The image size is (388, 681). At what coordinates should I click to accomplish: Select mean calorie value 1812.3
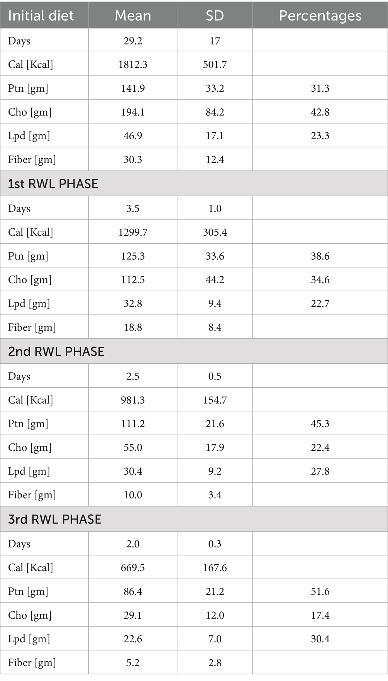click(x=133, y=64)
